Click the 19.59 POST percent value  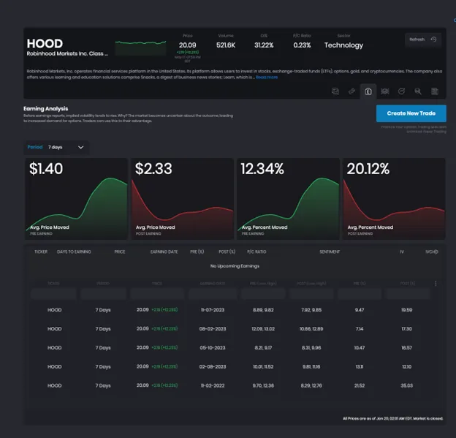pyautogui.click(x=406, y=310)
